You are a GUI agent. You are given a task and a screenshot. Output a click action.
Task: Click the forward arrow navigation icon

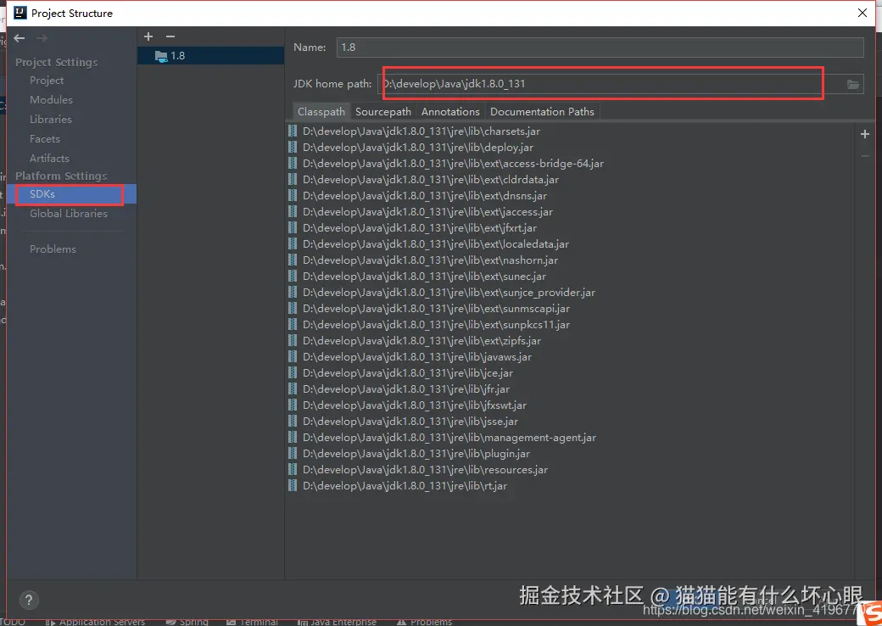click(42, 38)
